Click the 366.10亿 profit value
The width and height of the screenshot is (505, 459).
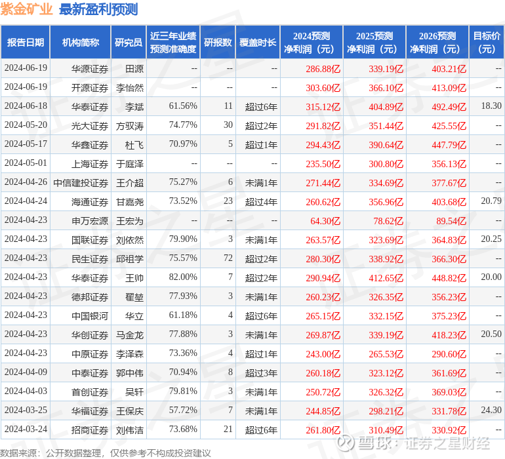pyautogui.click(x=386, y=88)
